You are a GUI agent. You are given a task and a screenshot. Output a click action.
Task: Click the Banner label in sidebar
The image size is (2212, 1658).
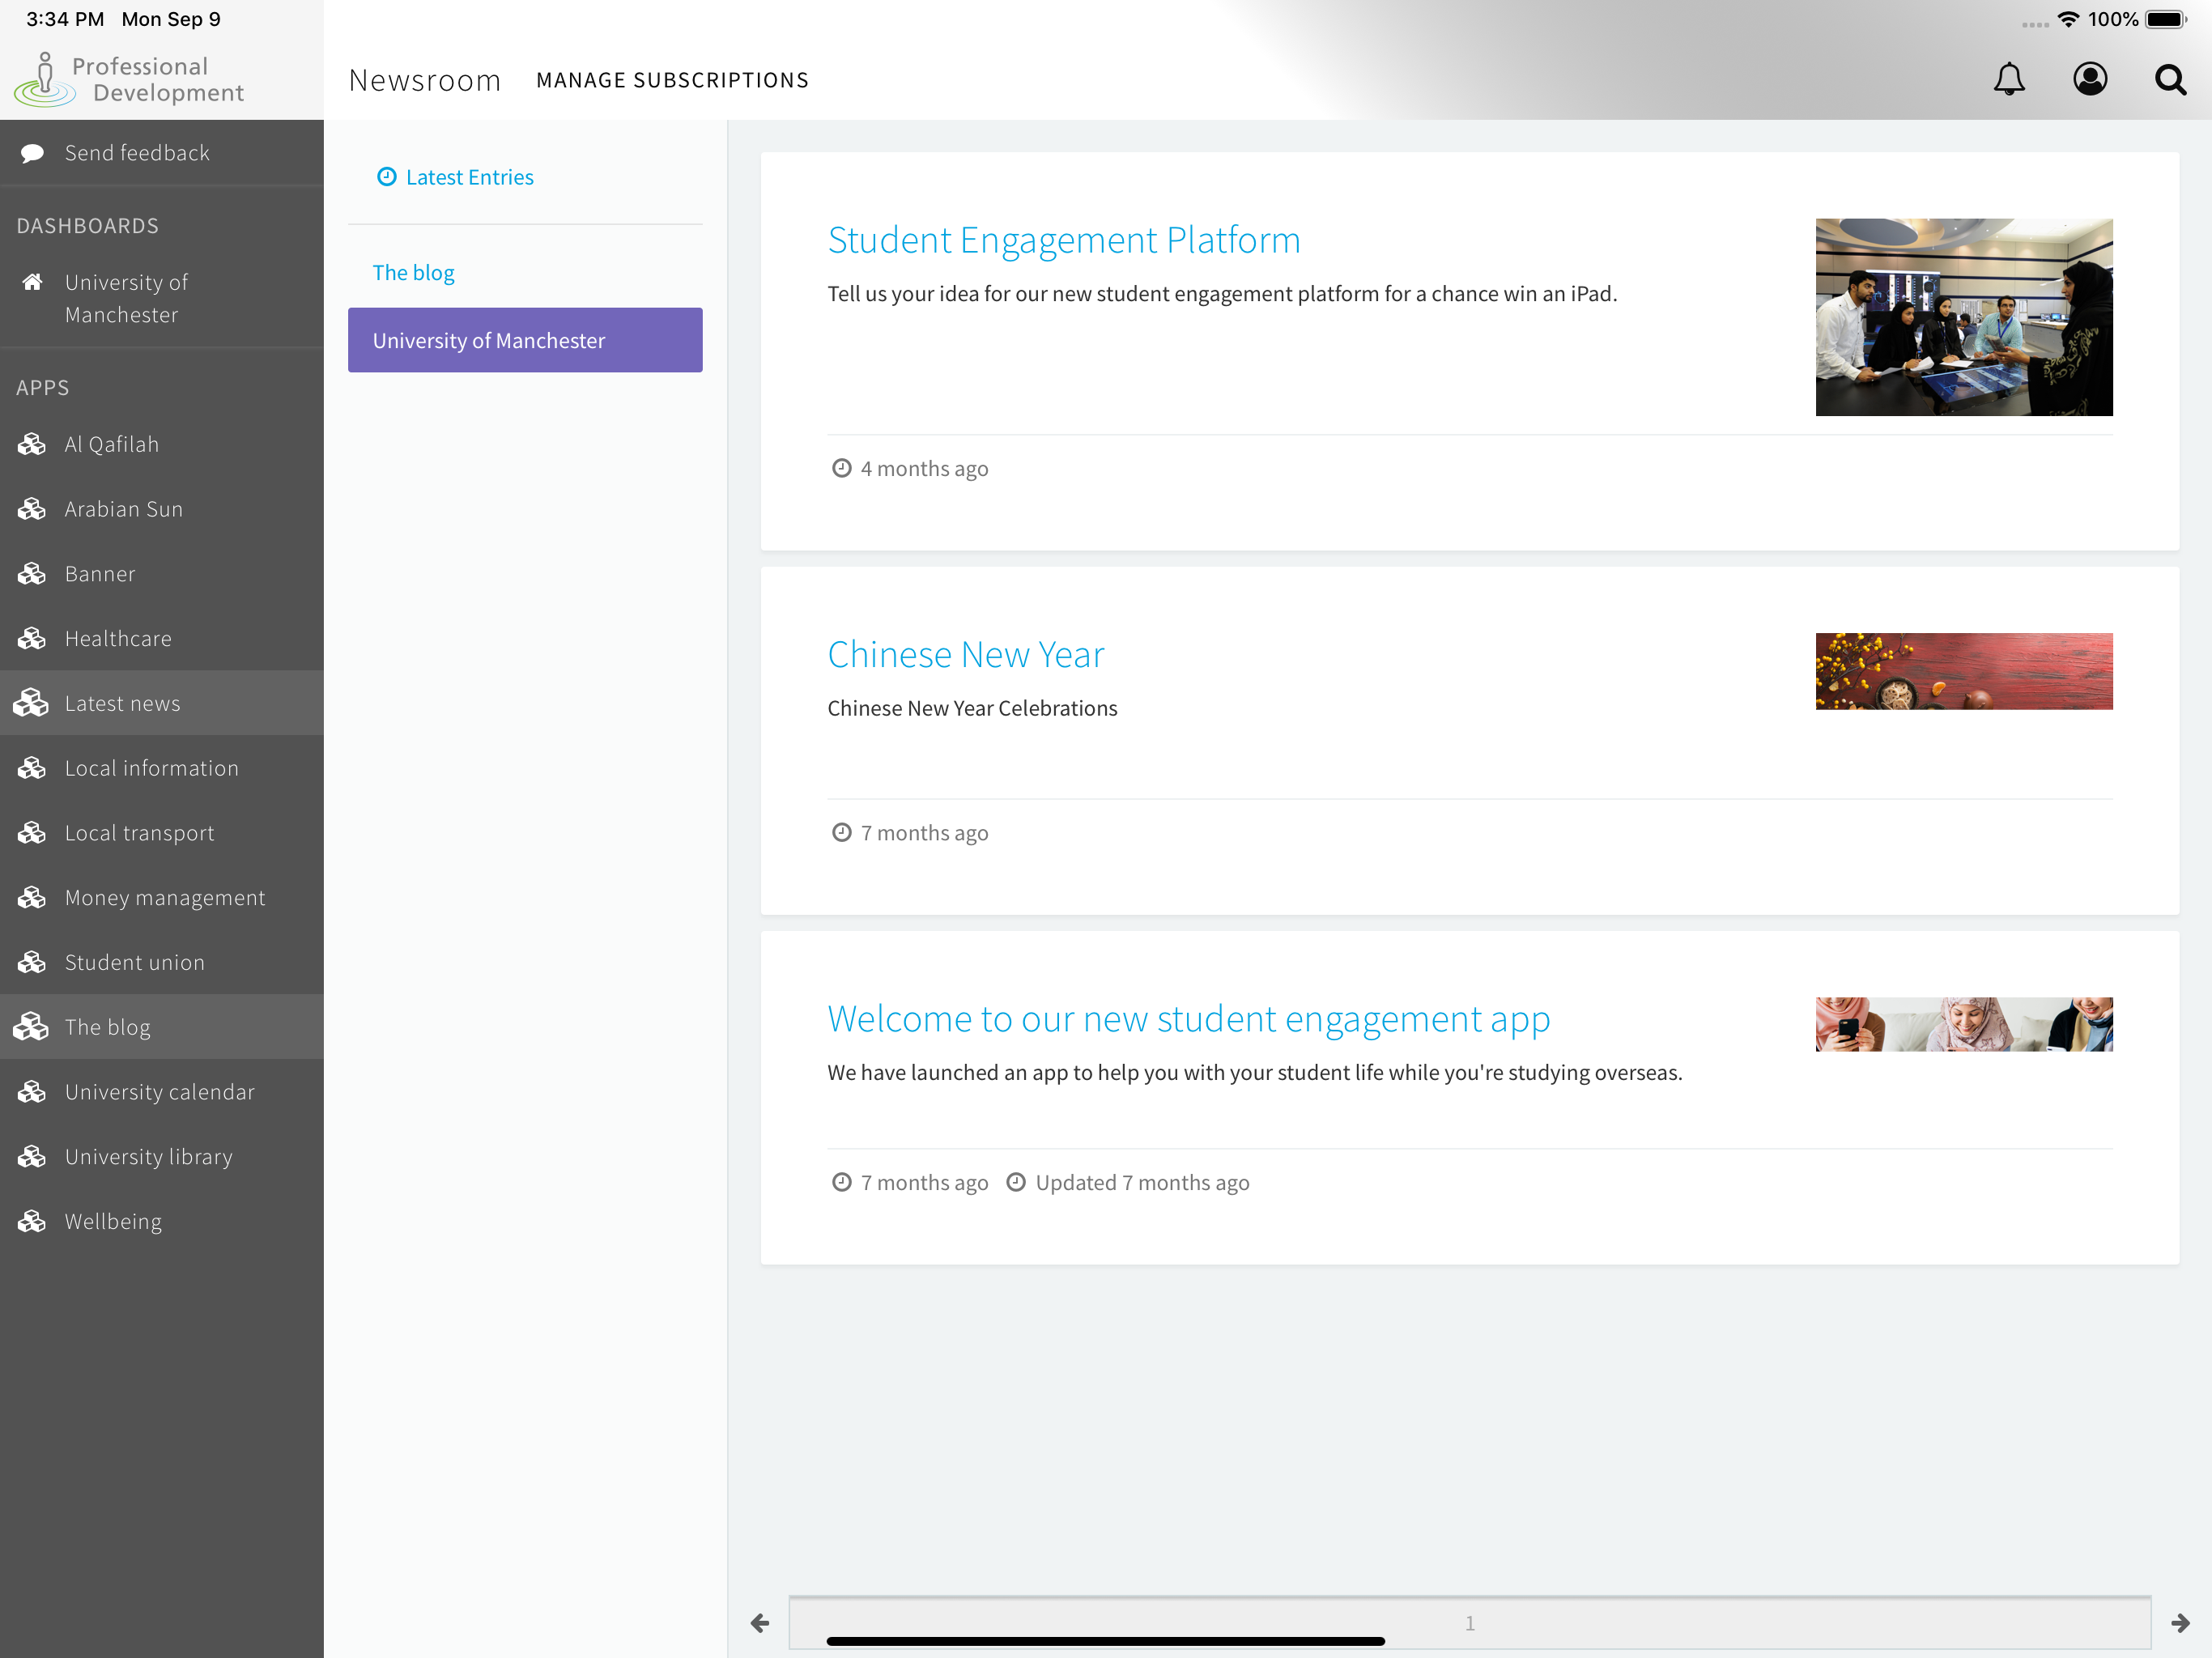(x=100, y=574)
